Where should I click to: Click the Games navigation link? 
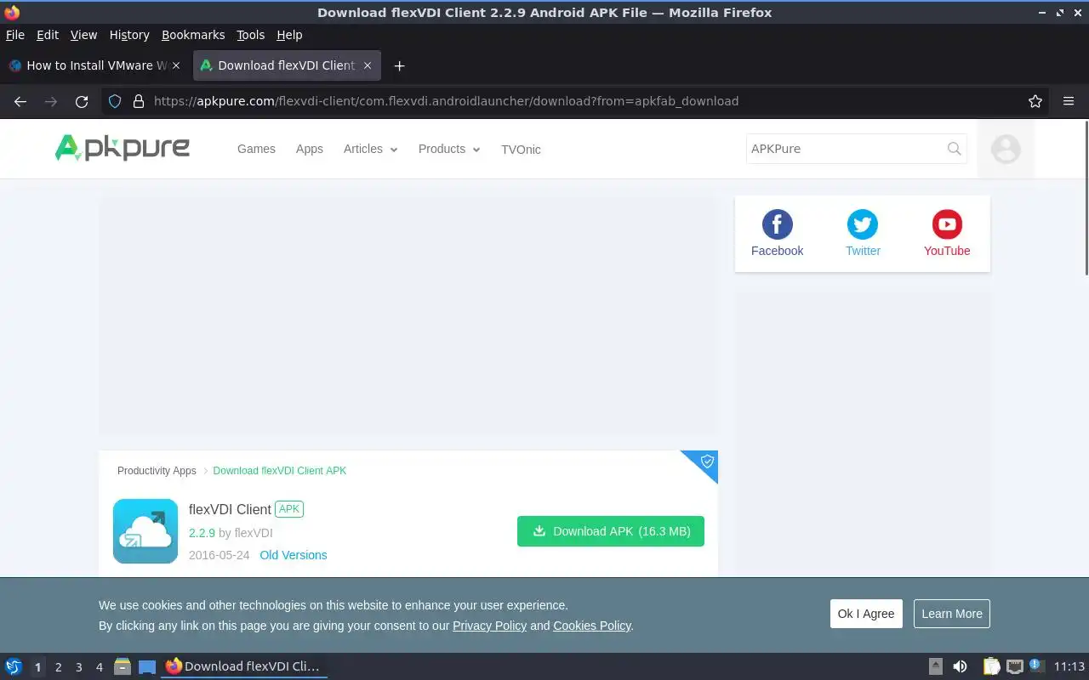click(256, 149)
